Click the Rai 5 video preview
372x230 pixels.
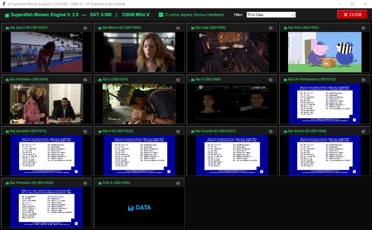point(139,104)
